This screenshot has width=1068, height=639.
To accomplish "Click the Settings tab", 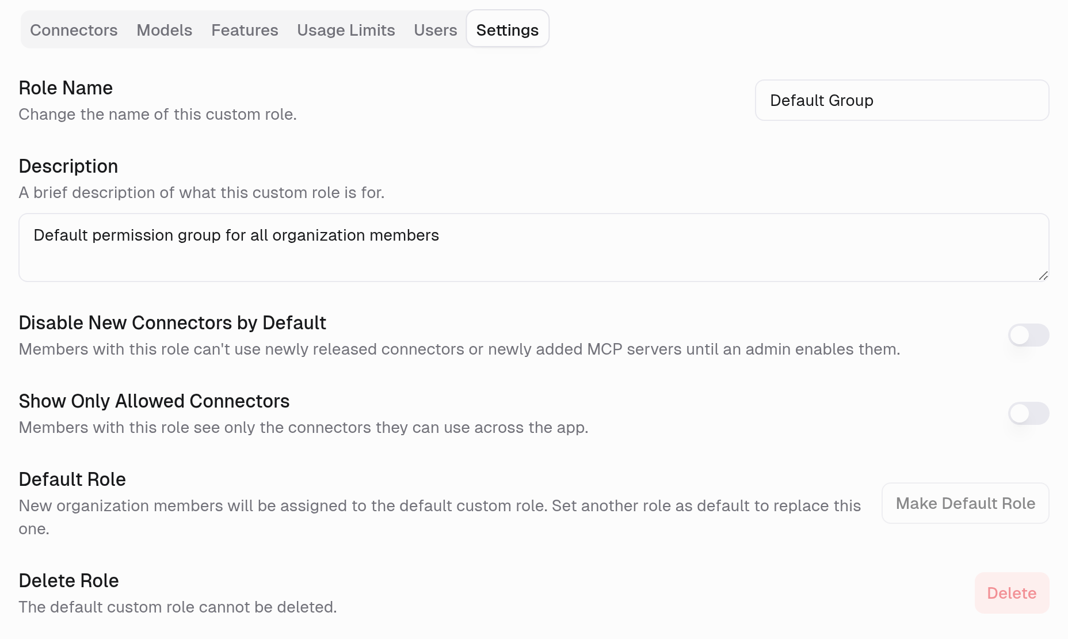I will pos(508,29).
